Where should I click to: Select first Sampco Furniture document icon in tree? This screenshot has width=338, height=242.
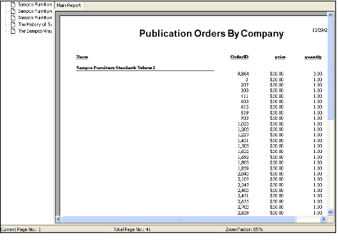pos(13,4)
